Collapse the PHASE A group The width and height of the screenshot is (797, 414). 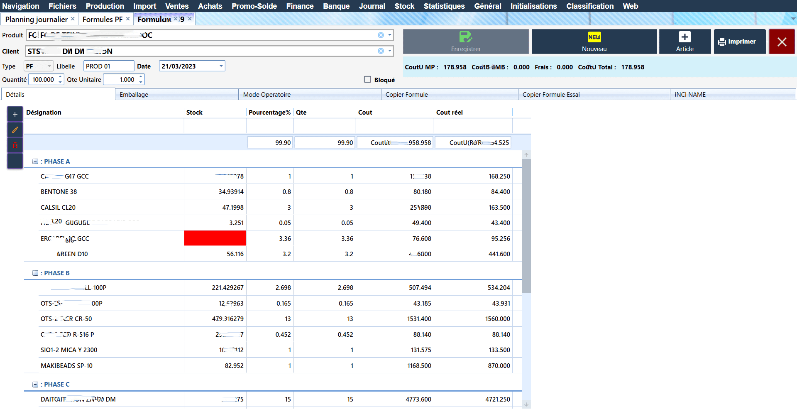[35, 162]
